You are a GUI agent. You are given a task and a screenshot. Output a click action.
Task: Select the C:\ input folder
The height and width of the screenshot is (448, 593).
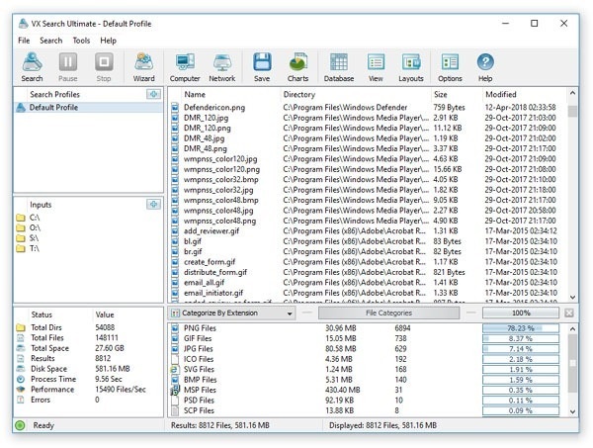point(35,217)
